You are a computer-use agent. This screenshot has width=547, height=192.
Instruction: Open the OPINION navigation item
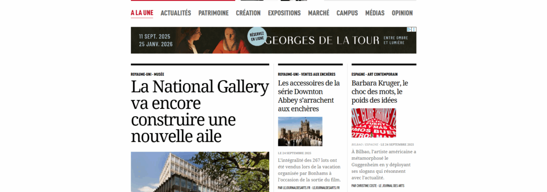402,13
